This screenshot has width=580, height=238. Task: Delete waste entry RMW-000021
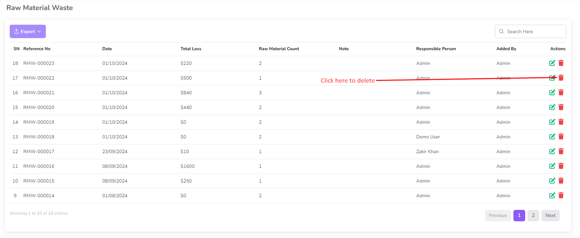pyautogui.click(x=561, y=92)
